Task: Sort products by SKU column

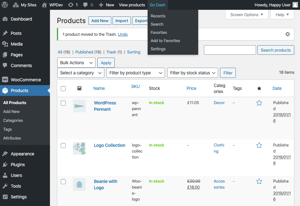Action: 135,86
